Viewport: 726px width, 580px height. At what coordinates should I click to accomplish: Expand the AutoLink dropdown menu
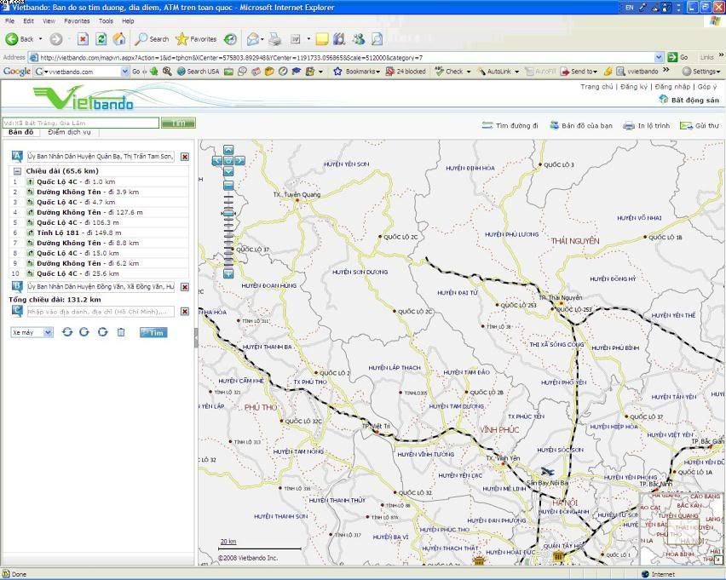pos(516,72)
